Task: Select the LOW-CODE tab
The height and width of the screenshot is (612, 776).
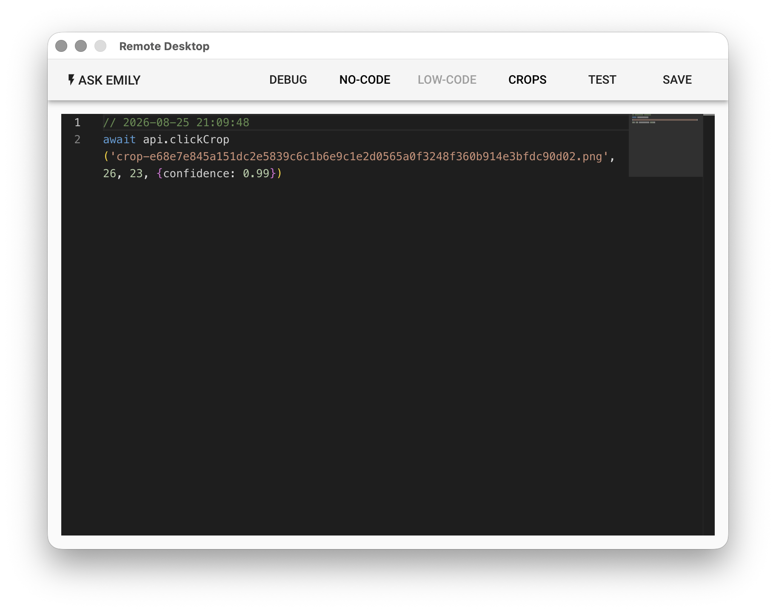Action: [447, 80]
